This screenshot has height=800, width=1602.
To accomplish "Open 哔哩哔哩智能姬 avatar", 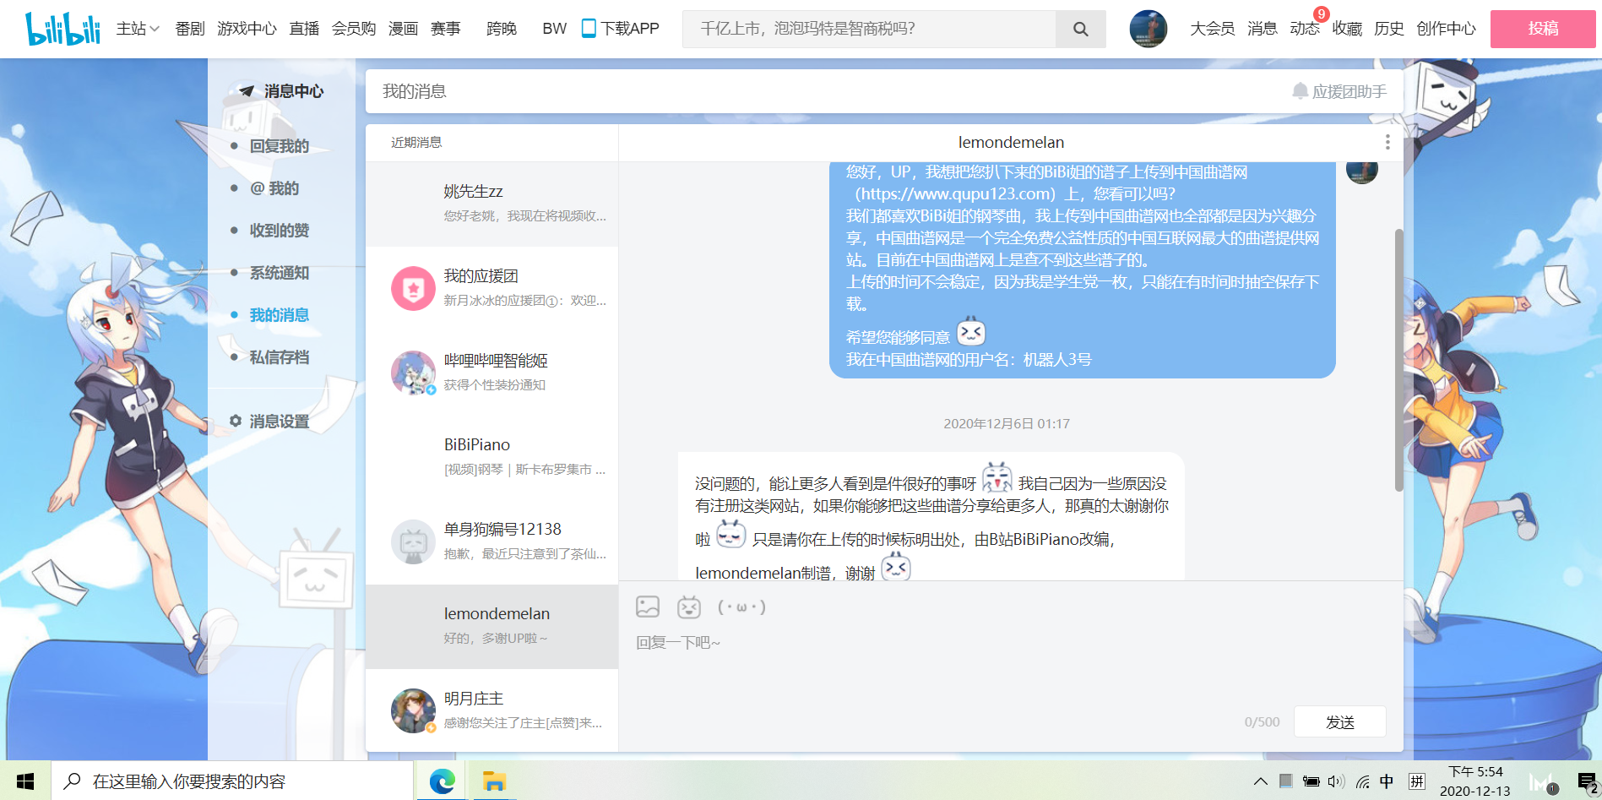I will (x=413, y=373).
